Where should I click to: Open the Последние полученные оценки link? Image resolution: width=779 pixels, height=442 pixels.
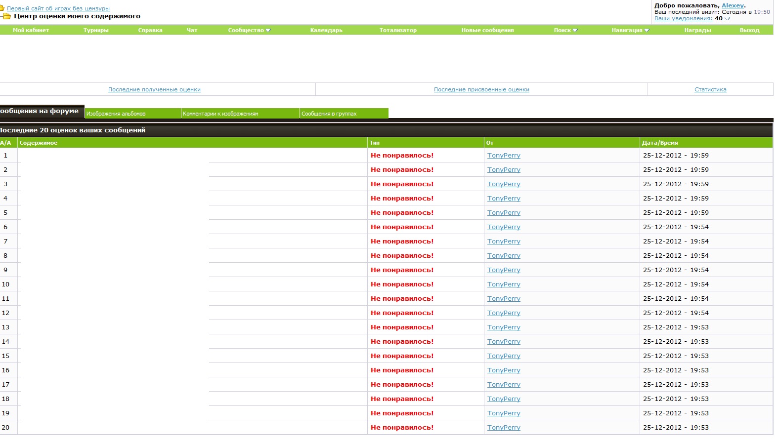click(154, 90)
